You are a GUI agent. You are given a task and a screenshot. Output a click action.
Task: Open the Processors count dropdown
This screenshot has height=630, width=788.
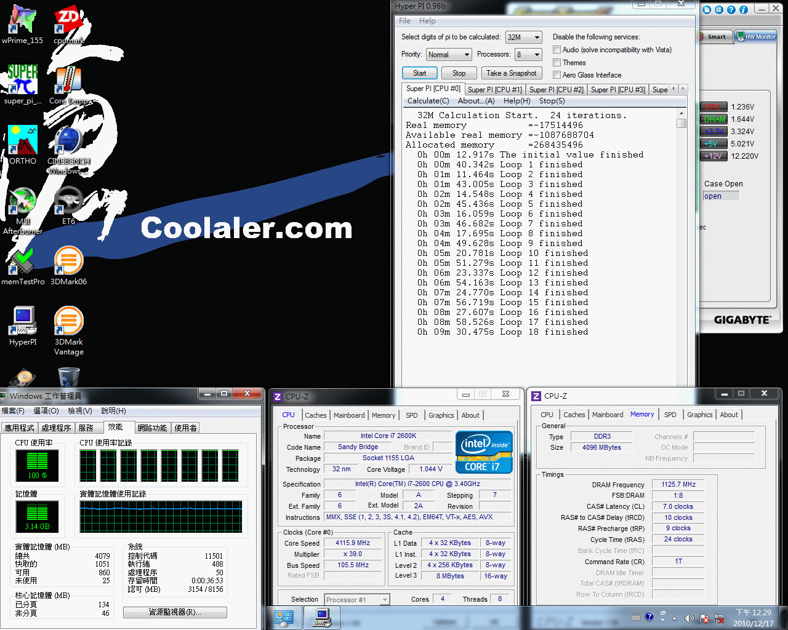pos(528,54)
